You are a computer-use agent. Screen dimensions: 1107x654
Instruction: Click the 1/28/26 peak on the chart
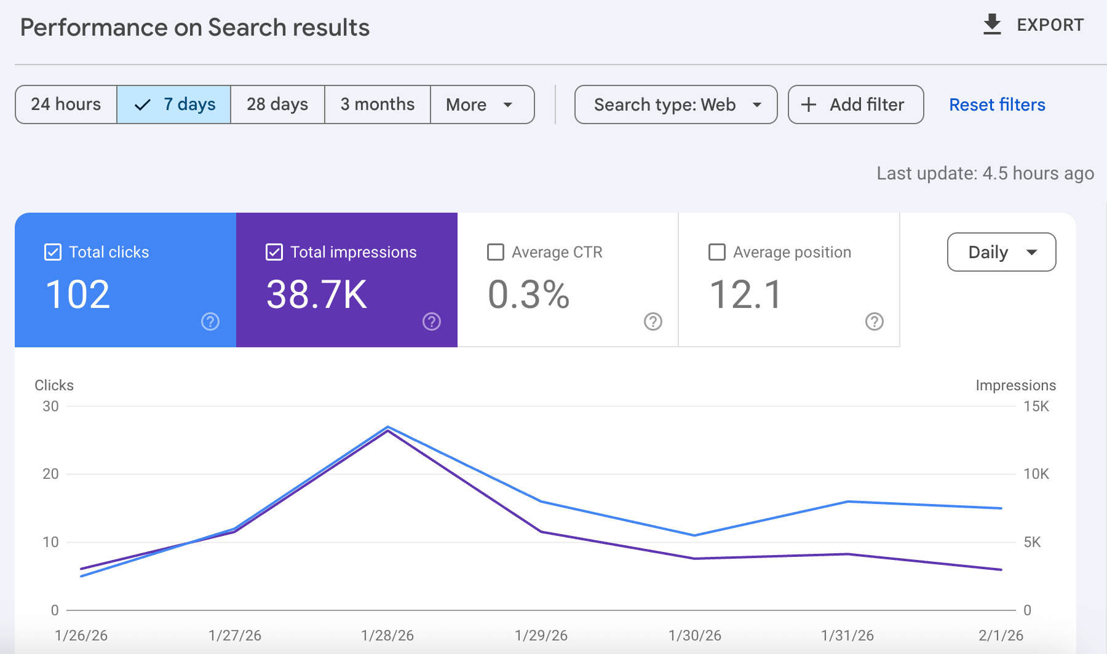point(387,427)
